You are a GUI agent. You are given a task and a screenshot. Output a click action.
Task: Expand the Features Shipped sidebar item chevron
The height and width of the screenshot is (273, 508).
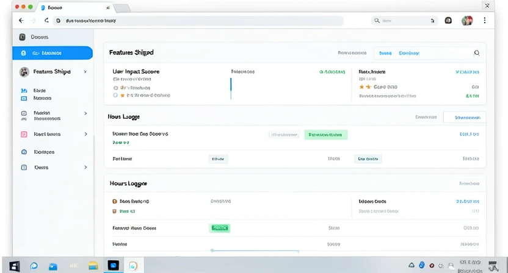(x=85, y=72)
